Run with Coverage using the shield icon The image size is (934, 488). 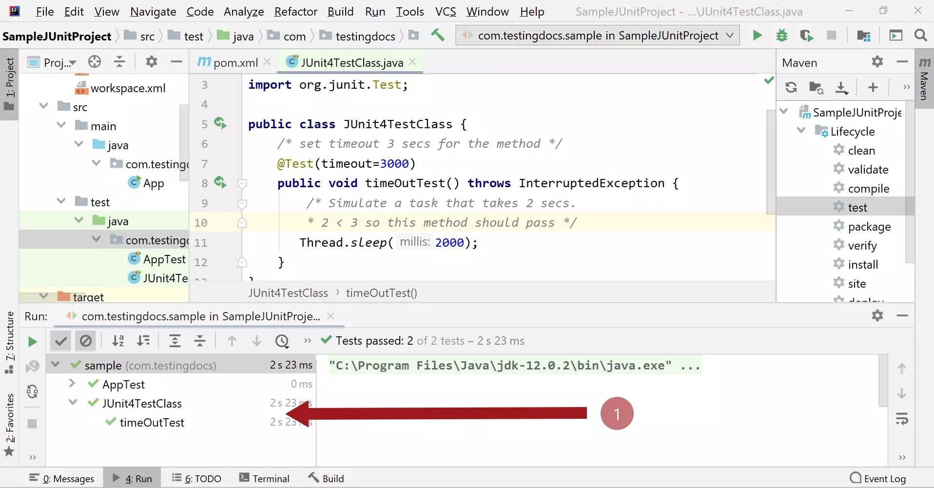pyautogui.click(x=807, y=35)
